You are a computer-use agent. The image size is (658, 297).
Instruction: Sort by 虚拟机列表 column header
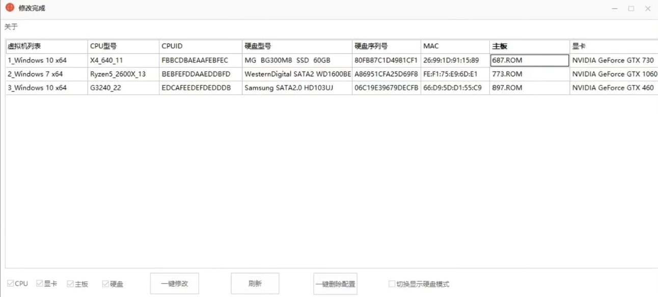tap(46, 46)
